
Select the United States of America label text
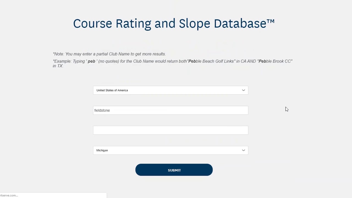click(112, 90)
